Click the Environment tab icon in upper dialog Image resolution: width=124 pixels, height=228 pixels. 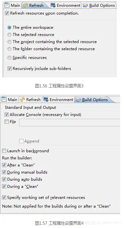[53, 6]
